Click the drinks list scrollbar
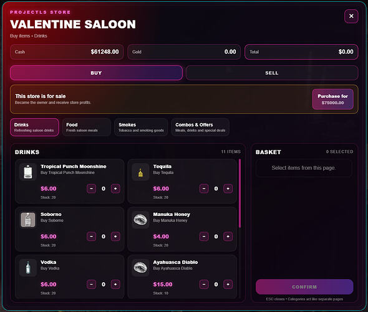The height and width of the screenshot is (312, 368). coord(240,193)
